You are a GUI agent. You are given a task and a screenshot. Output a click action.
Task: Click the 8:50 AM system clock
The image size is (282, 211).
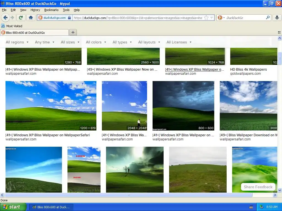coord(272,207)
